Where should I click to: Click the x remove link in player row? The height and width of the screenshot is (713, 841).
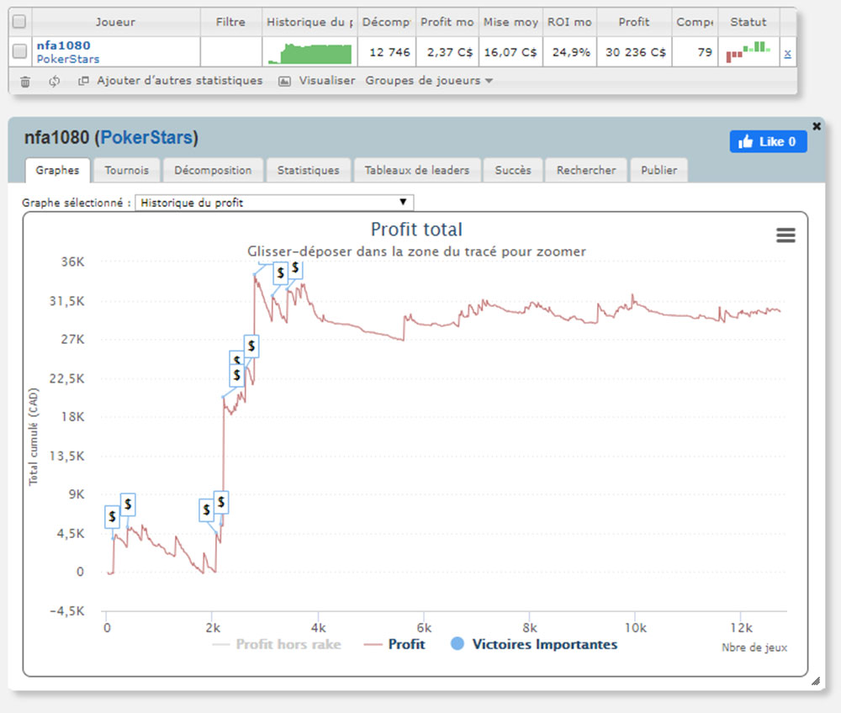click(787, 53)
